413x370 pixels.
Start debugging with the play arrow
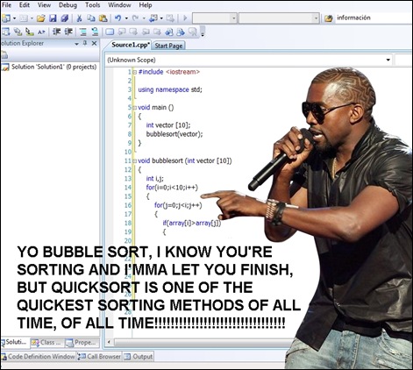point(185,18)
